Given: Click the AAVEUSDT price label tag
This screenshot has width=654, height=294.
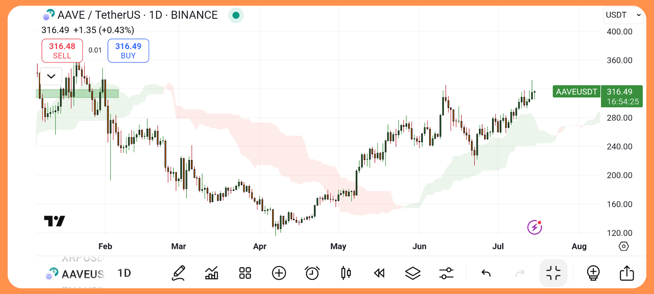Looking at the screenshot, I should (x=576, y=92).
